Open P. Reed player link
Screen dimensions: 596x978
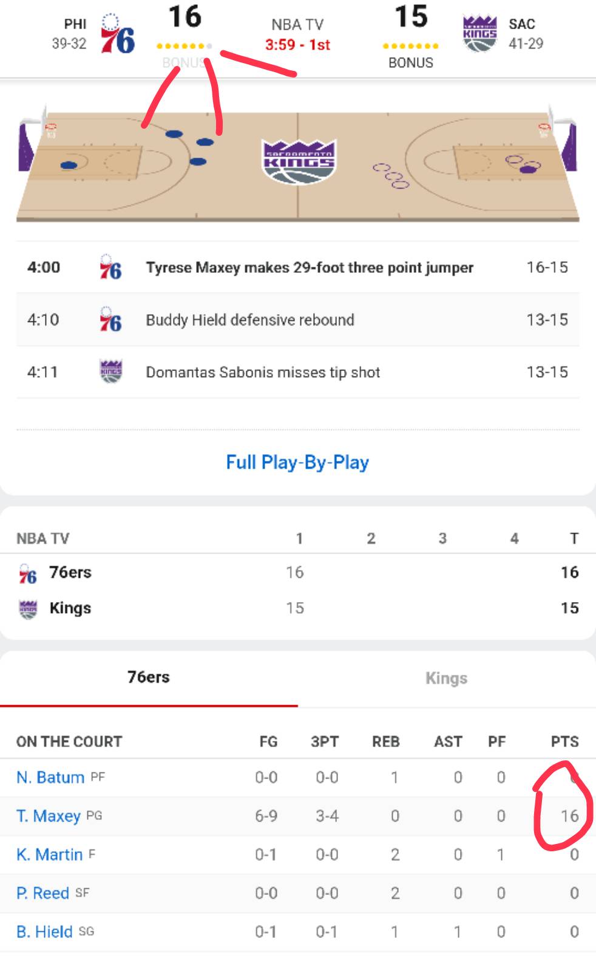click(x=42, y=893)
